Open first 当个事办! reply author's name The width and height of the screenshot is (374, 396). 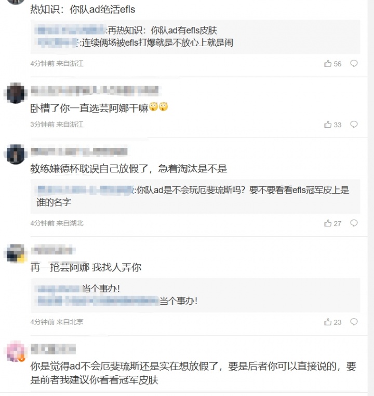pos(58,289)
